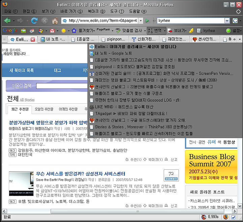
Task: Close the Eolin tab with the red X
Action: (33, 40)
